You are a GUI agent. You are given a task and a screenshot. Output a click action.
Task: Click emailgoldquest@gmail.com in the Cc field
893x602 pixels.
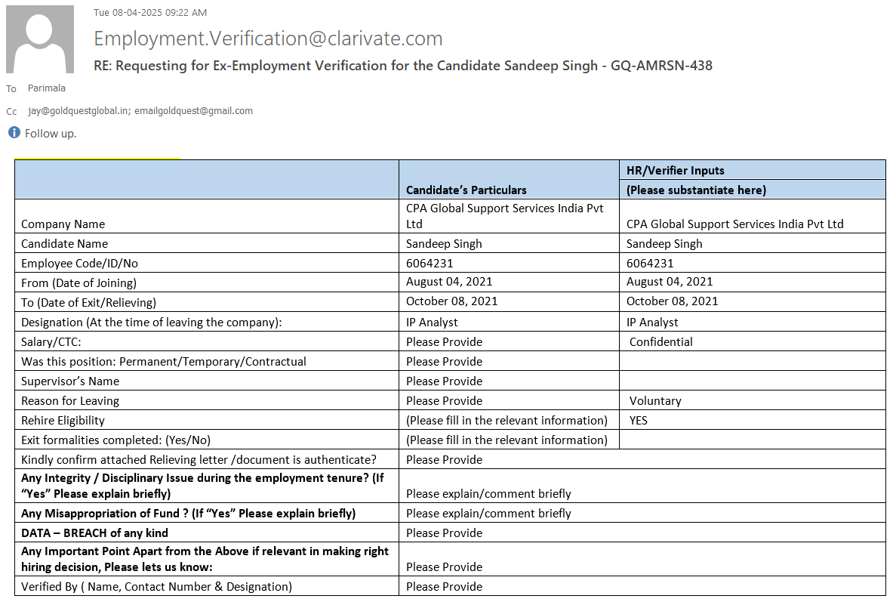point(194,110)
